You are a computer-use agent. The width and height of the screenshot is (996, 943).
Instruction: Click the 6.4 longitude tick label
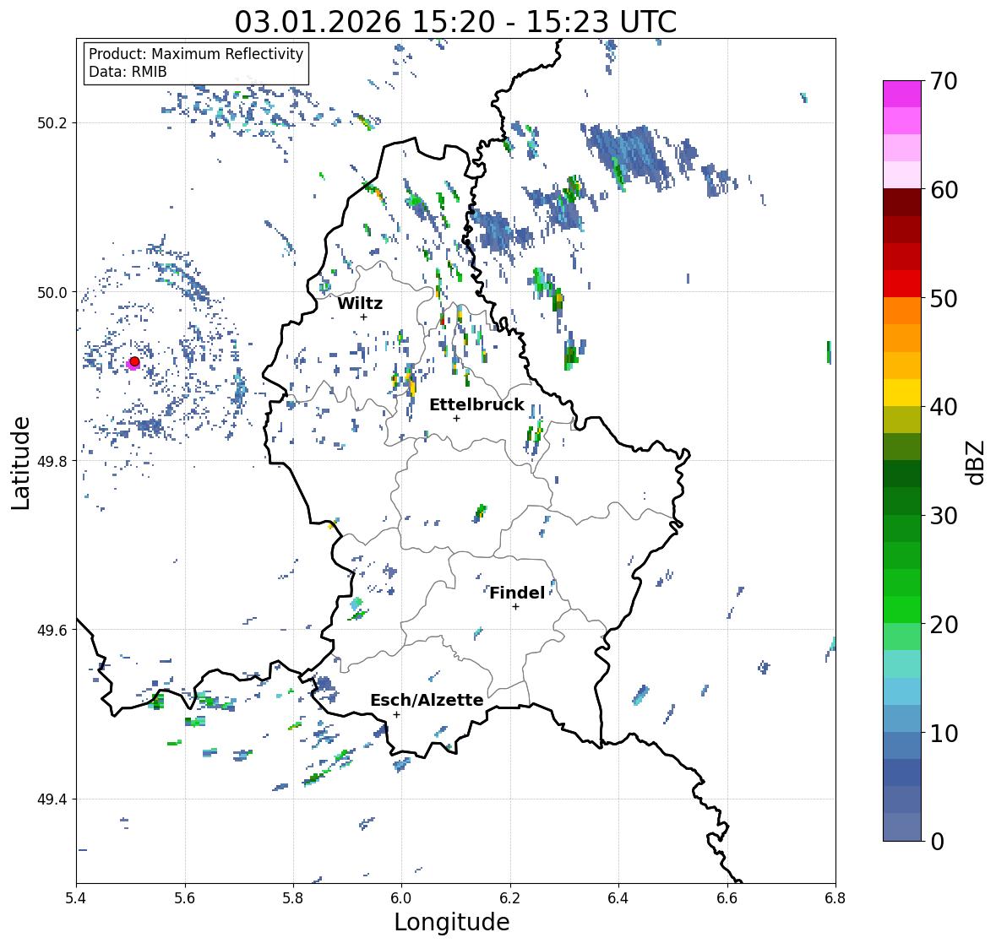point(618,898)
